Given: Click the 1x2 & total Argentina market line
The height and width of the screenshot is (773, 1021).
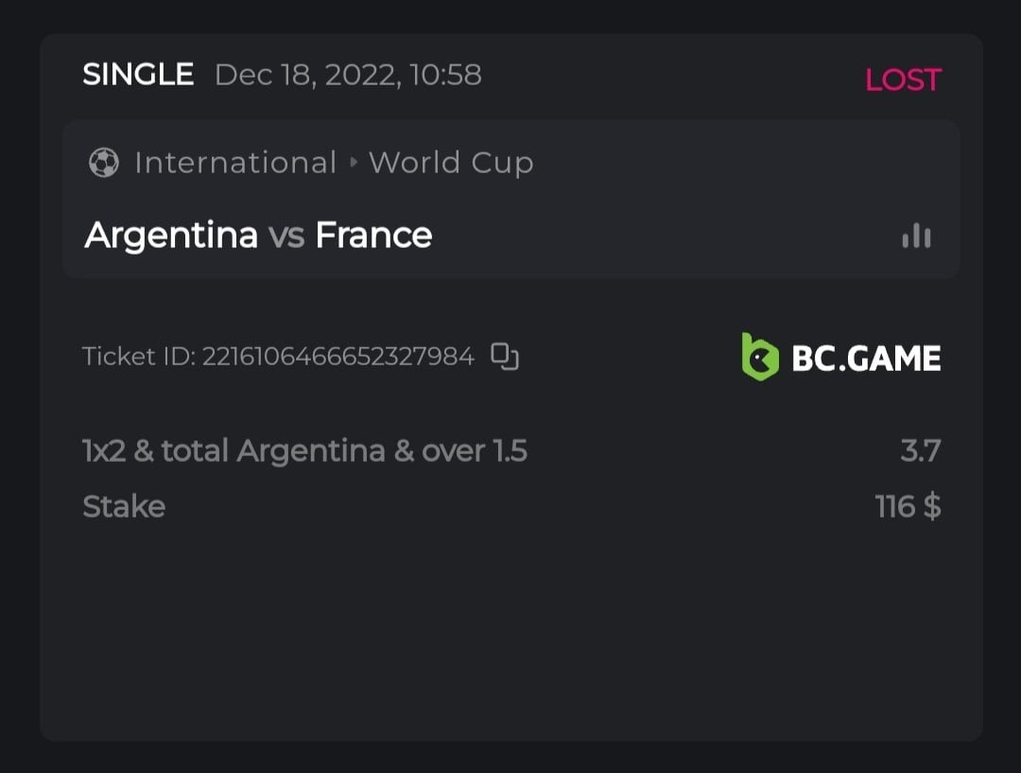Looking at the screenshot, I should [304, 450].
